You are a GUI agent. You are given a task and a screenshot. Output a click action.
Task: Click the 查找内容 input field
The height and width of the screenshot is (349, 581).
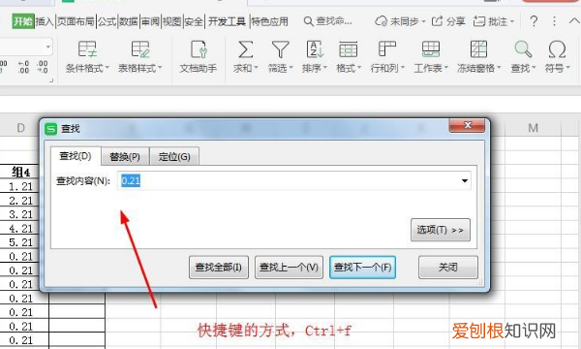click(x=293, y=180)
